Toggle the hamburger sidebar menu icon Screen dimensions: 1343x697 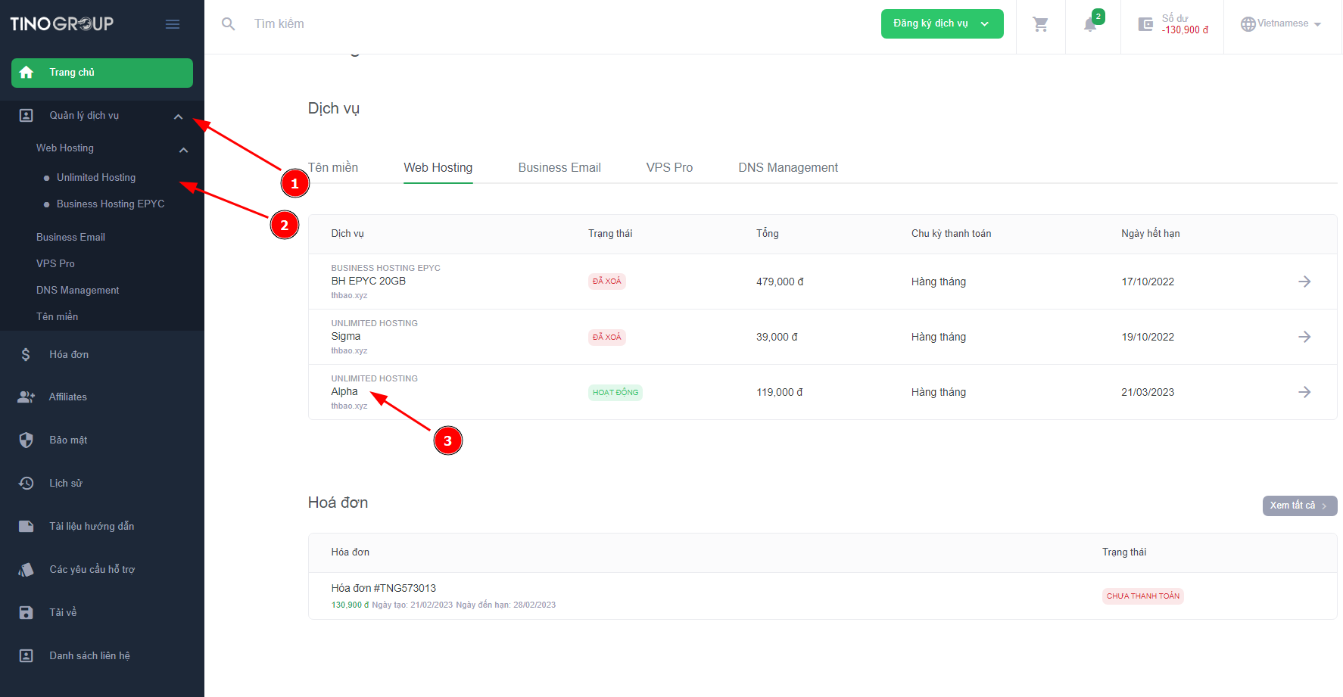coord(173,24)
